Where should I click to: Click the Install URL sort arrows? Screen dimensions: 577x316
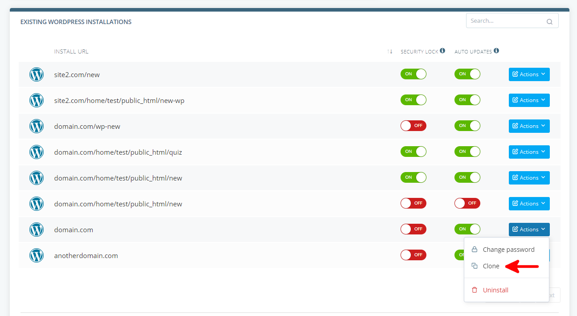coord(390,52)
